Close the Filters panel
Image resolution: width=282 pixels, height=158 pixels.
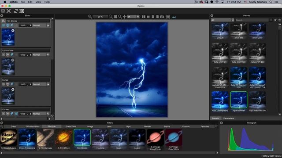2,123
